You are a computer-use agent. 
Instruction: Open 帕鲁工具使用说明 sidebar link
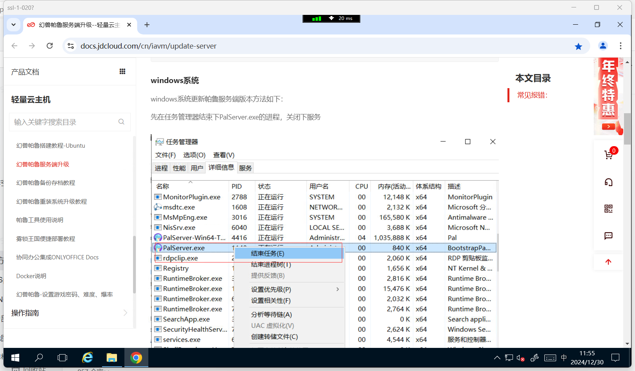[x=40, y=220]
